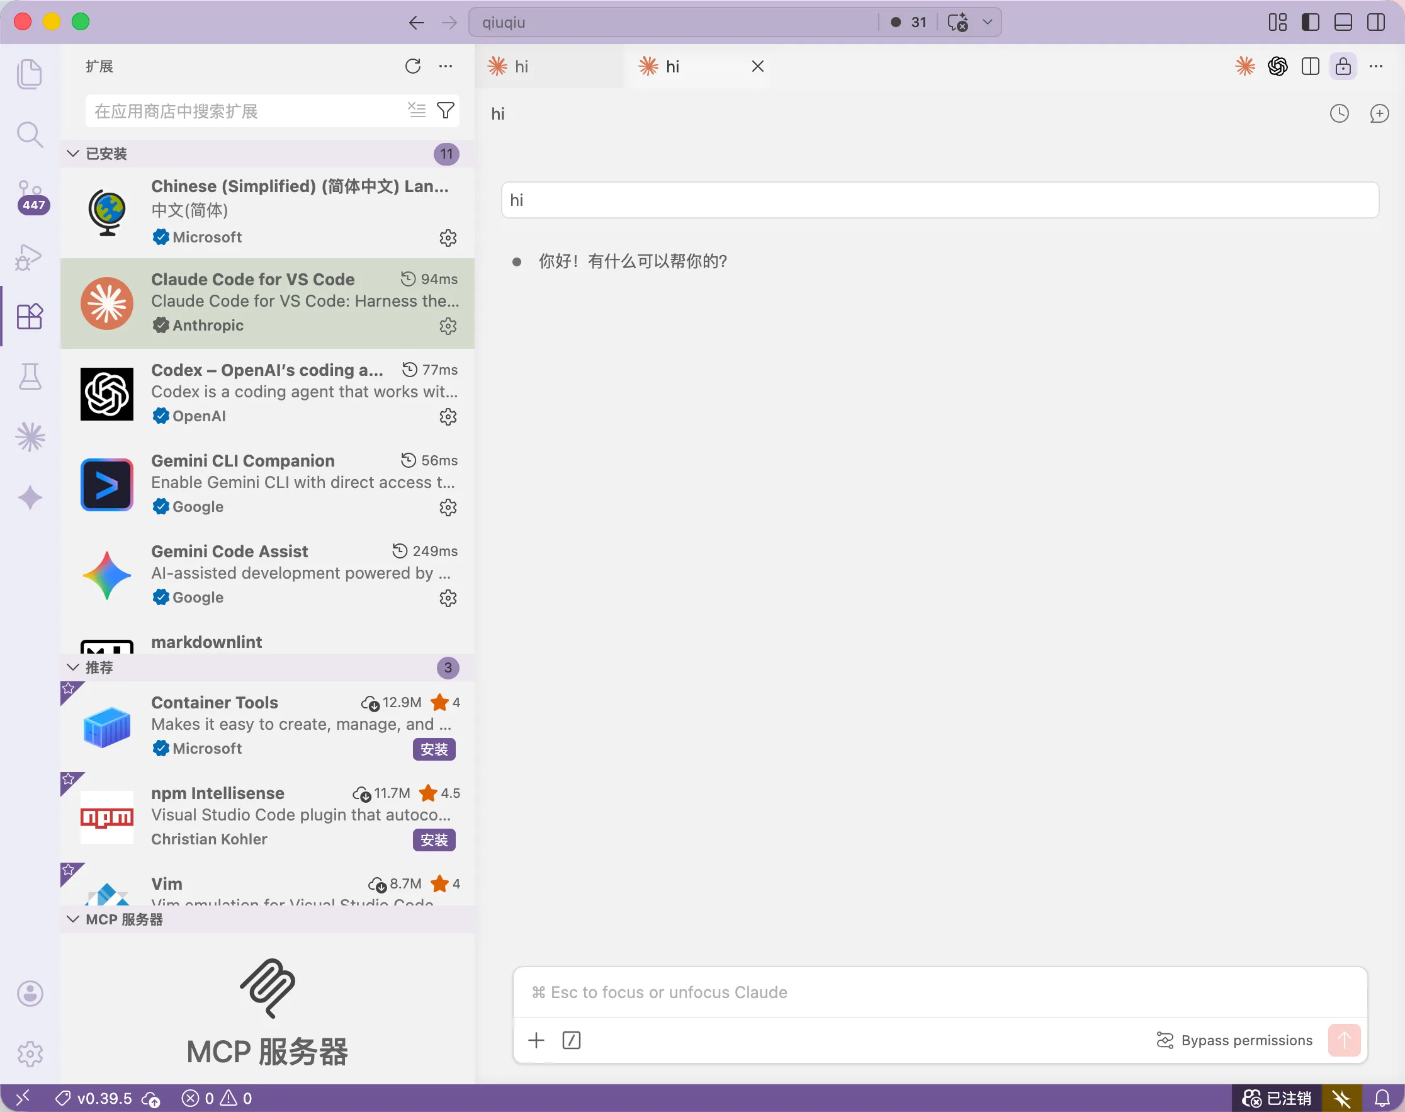Edit the hi user message box
This screenshot has height=1112, width=1405.
[940, 200]
